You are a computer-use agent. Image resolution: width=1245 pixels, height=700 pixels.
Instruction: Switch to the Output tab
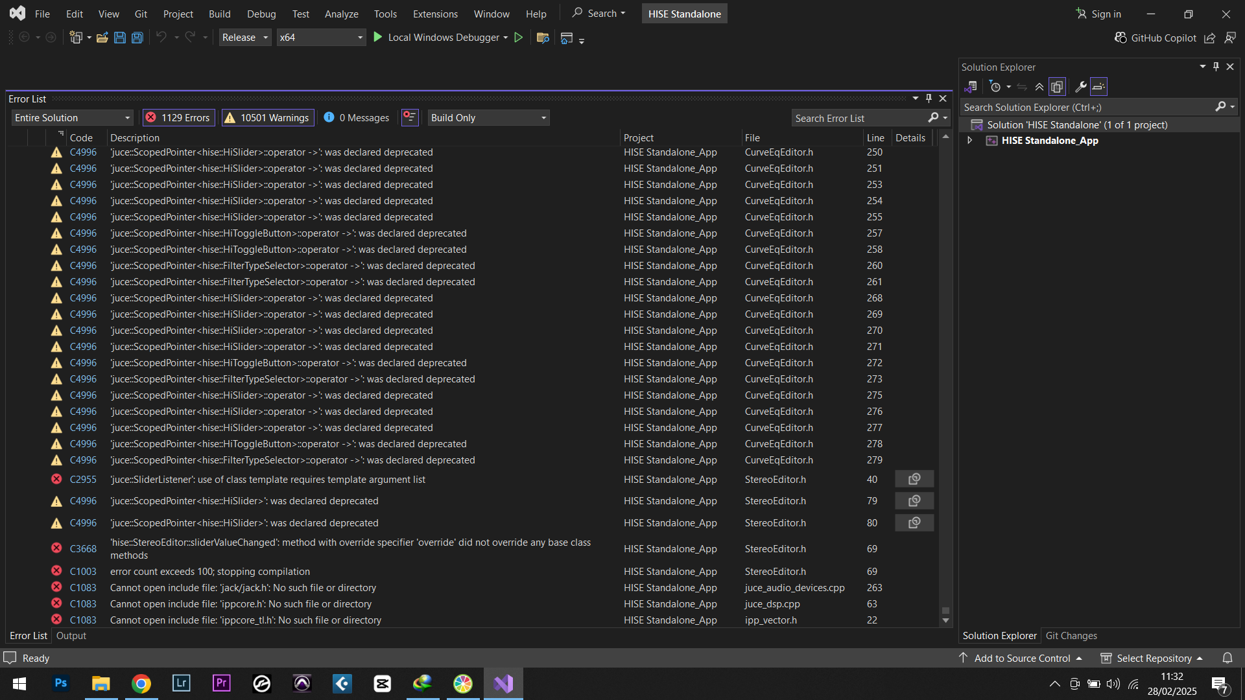71,636
